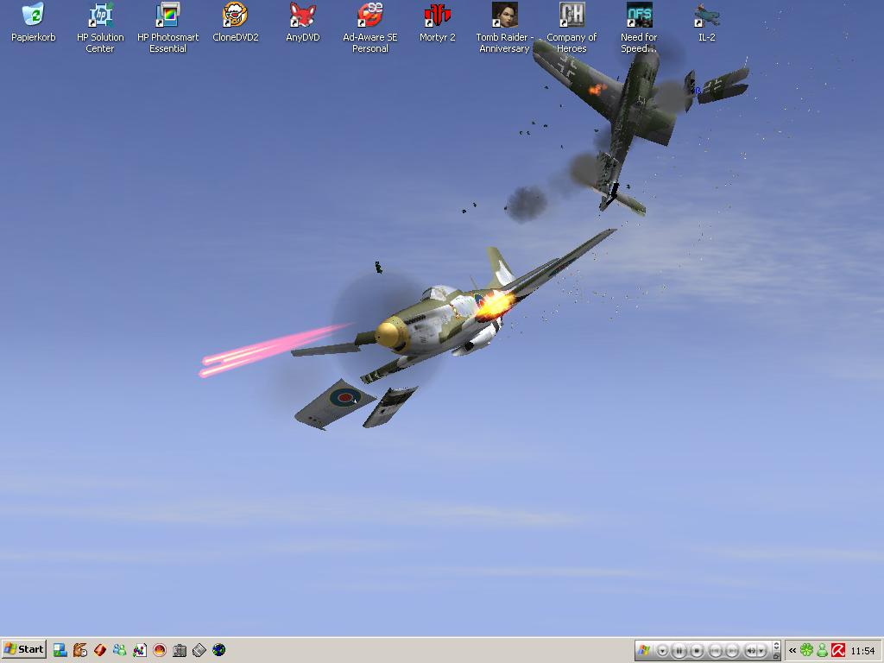Select the Need for Speed shortcut
Image resolution: width=884 pixels, height=663 pixels.
pos(640,28)
